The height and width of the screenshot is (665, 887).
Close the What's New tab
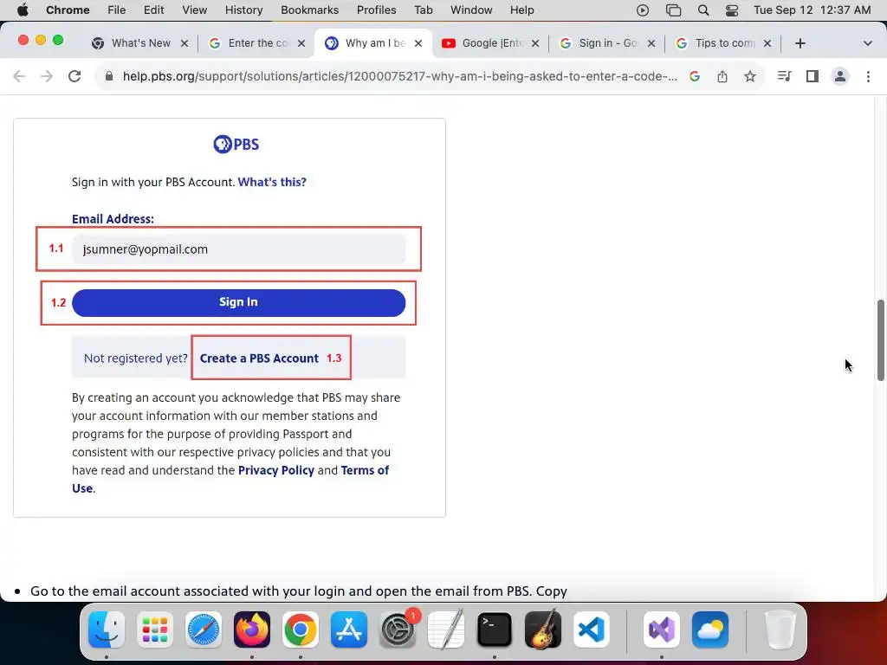[x=185, y=43]
